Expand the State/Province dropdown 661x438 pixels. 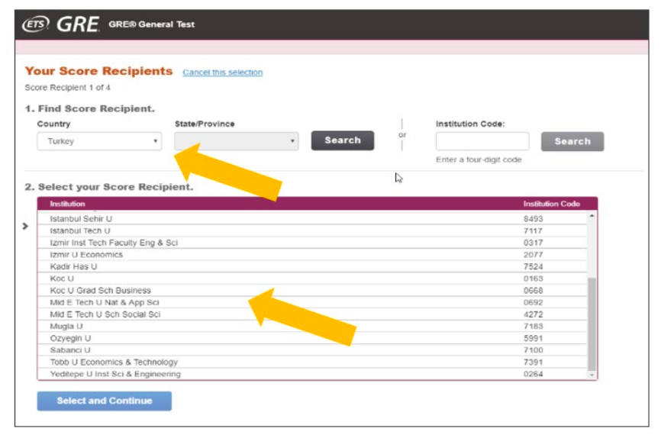(x=236, y=141)
